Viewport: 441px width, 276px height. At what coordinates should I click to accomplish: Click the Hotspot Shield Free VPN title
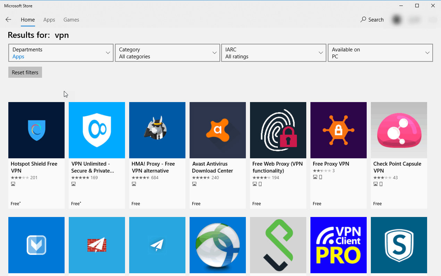click(34, 167)
